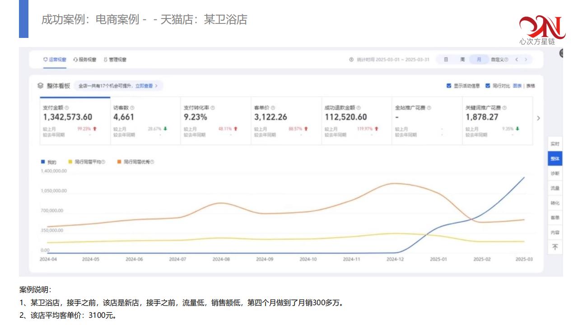This screenshot has height=325, width=578.
Task: Click the blue 我的 legend swatch
Action: (43, 162)
